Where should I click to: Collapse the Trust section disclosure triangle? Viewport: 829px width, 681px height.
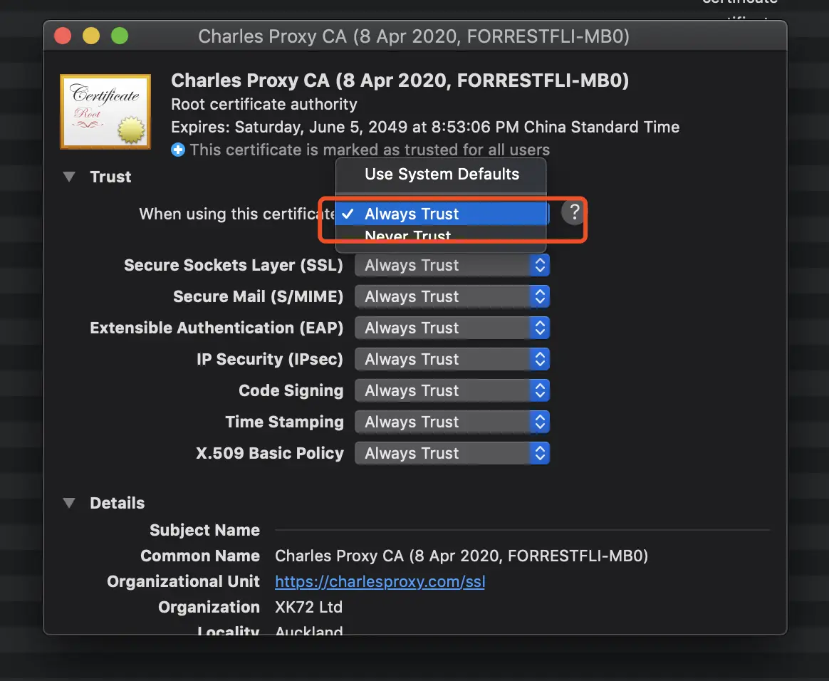[69, 177]
